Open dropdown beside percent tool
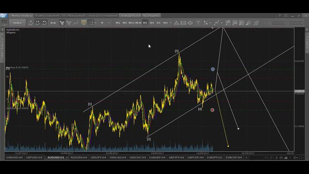This screenshot has width=309, height=174. [x=210, y=23]
